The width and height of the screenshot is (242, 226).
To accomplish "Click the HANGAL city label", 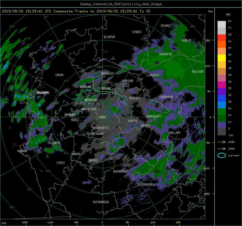I will click(76, 154).
